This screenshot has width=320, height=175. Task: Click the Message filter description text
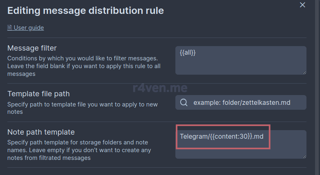click(x=84, y=66)
